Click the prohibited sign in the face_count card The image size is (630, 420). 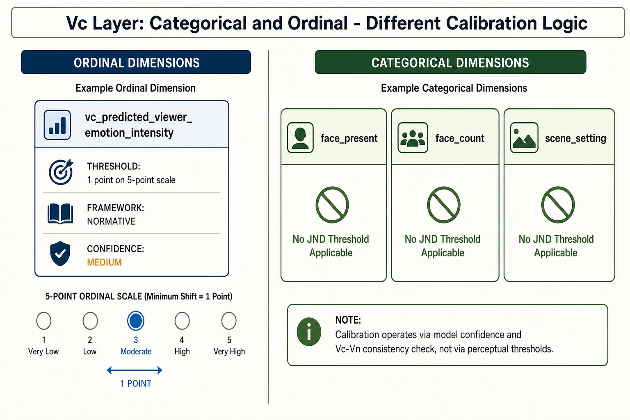(444, 205)
